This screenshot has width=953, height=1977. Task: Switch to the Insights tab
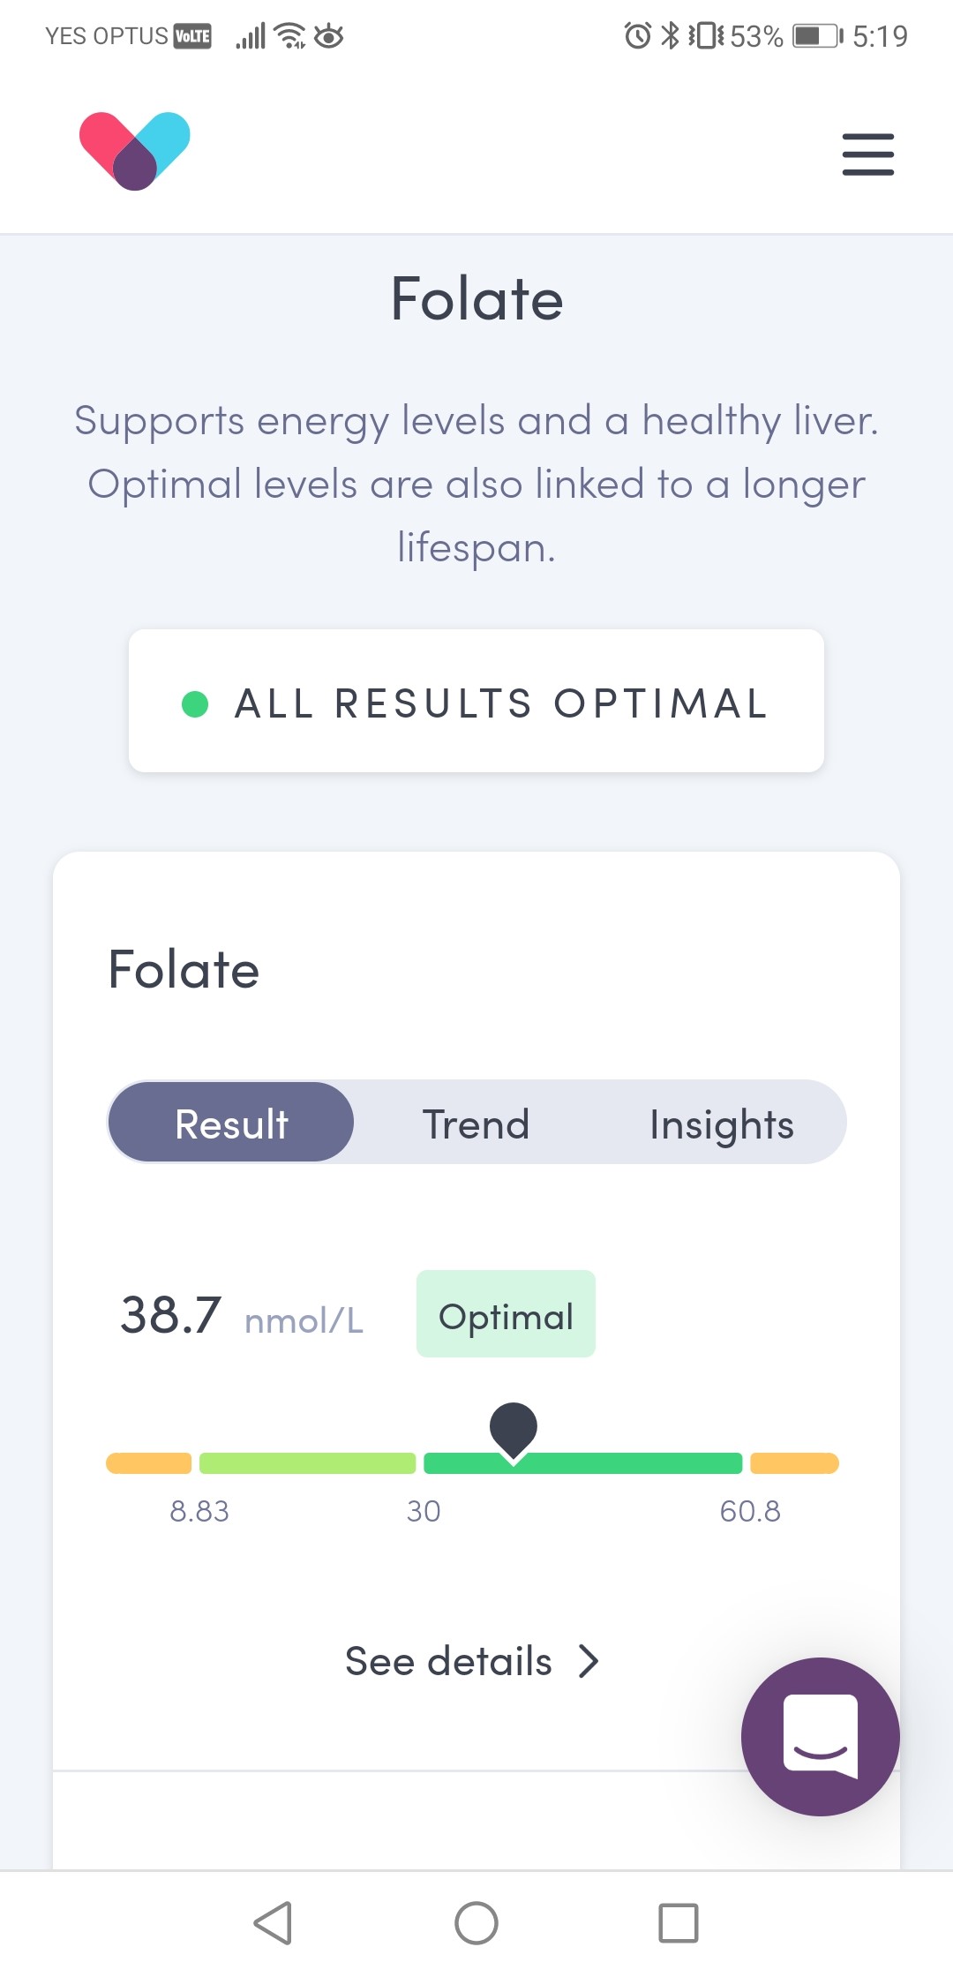[x=721, y=1124]
